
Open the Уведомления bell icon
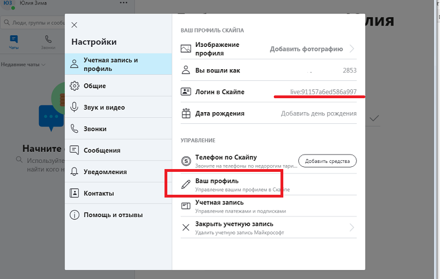pos(74,172)
